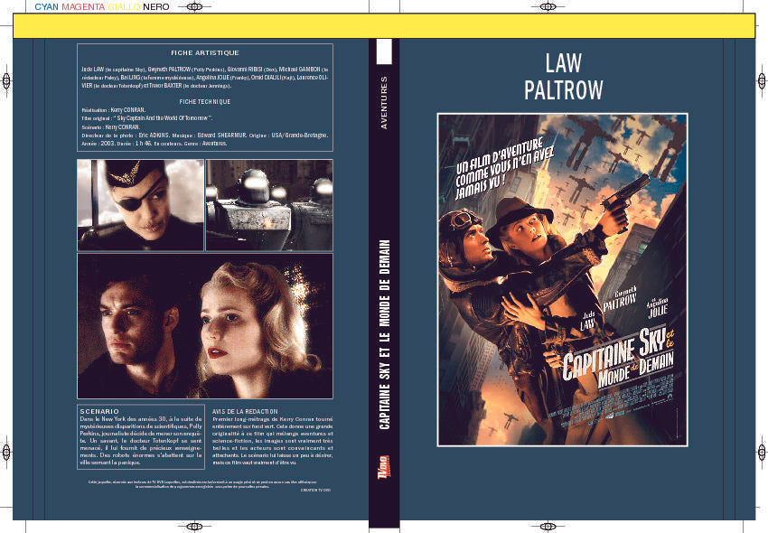The width and height of the screenshot is (768, 533).
Task: Click the Capitaine Sky poster title logo
Action: pyautogui.click(x=618, y=357)
